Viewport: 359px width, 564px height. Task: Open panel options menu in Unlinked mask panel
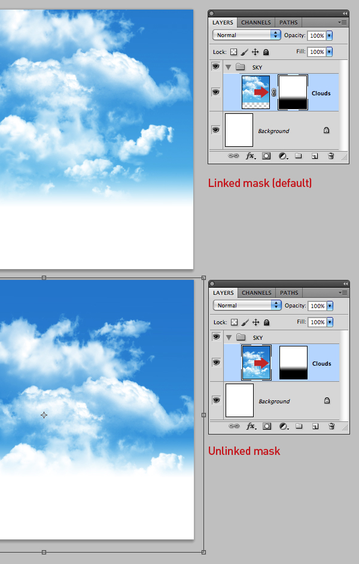click(x=343, y=293)
